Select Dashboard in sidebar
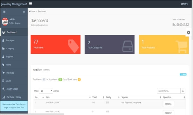The height and width of the screenshot is (115, 193). pyautogui.click(x=14, y=32)
